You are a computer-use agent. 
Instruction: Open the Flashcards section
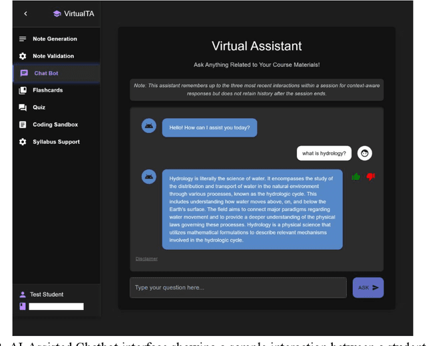47,90
